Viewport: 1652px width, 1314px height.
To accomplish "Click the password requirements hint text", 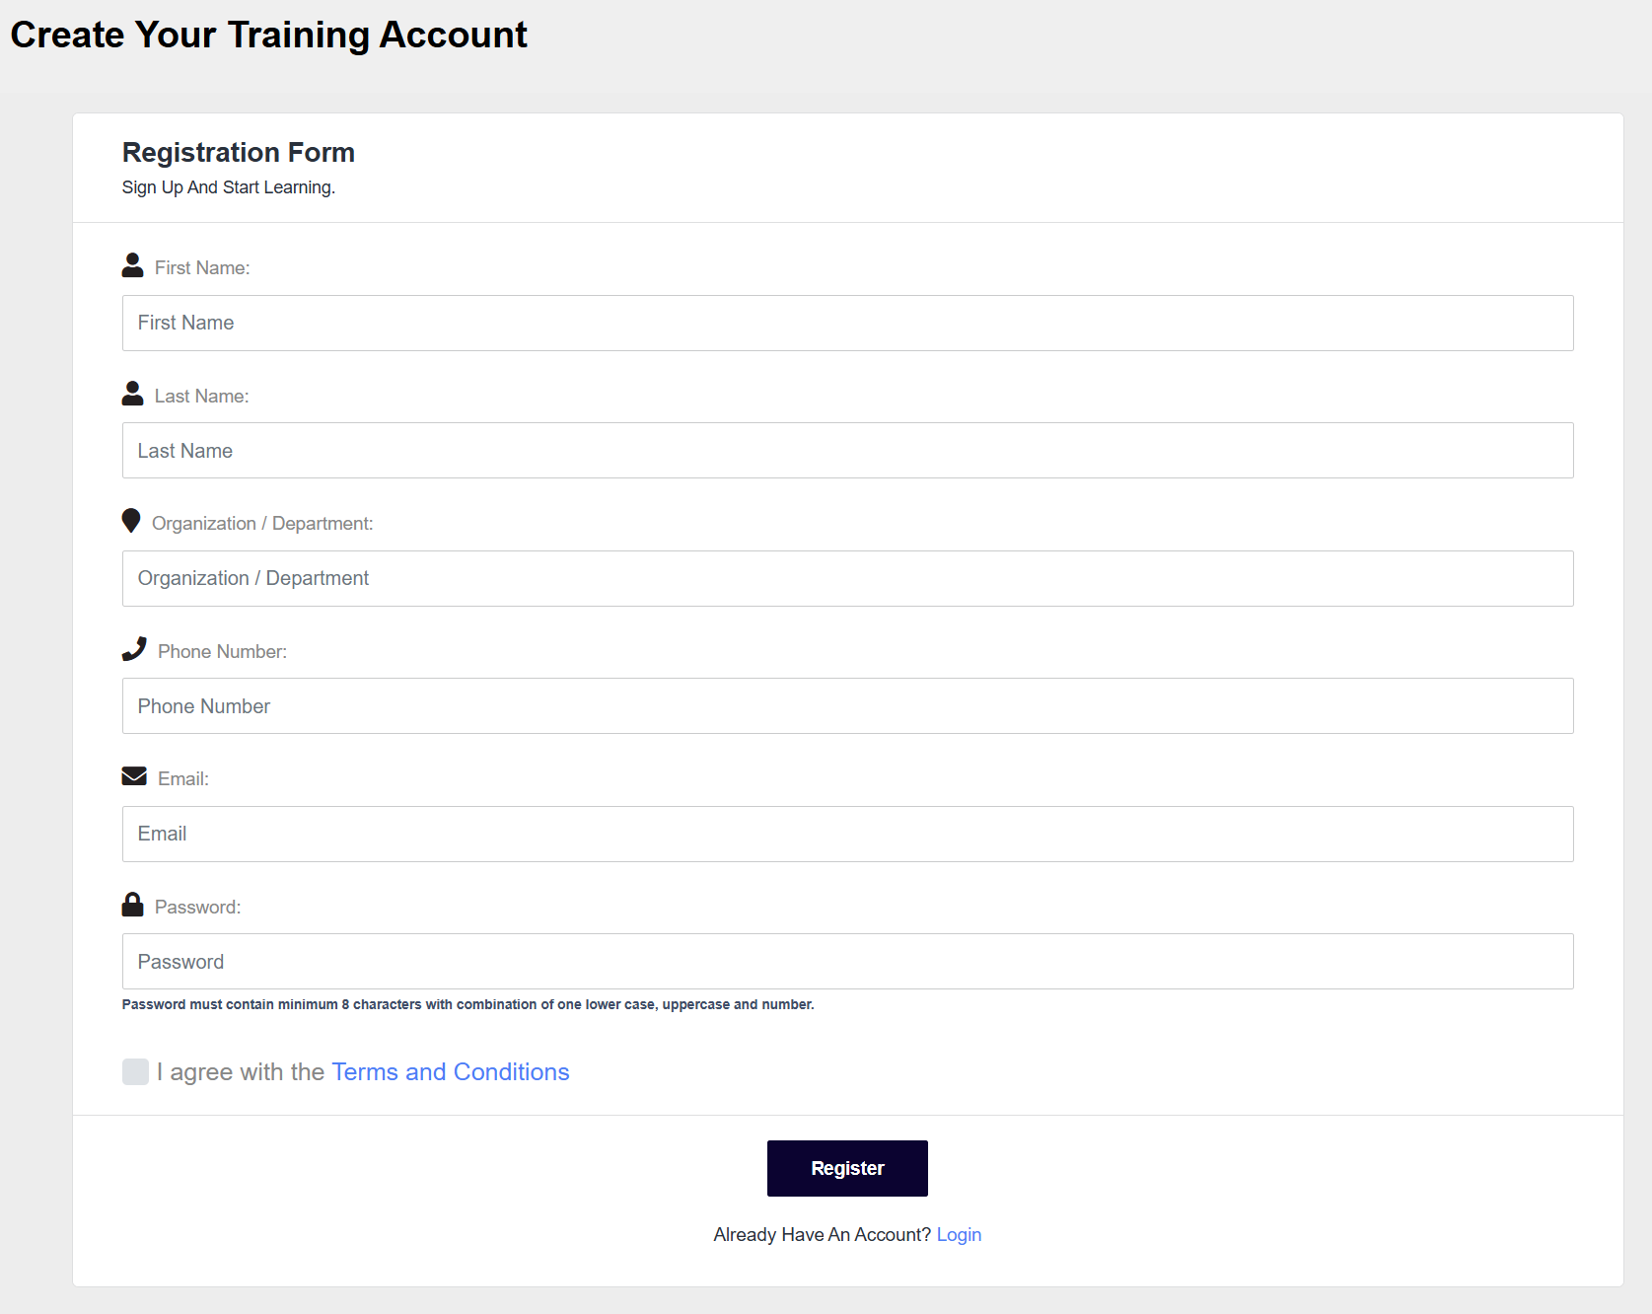I will pos(467,1004).
